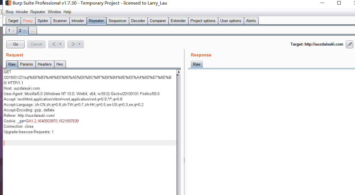Open back history dropdown arrow

coord(61,44)
